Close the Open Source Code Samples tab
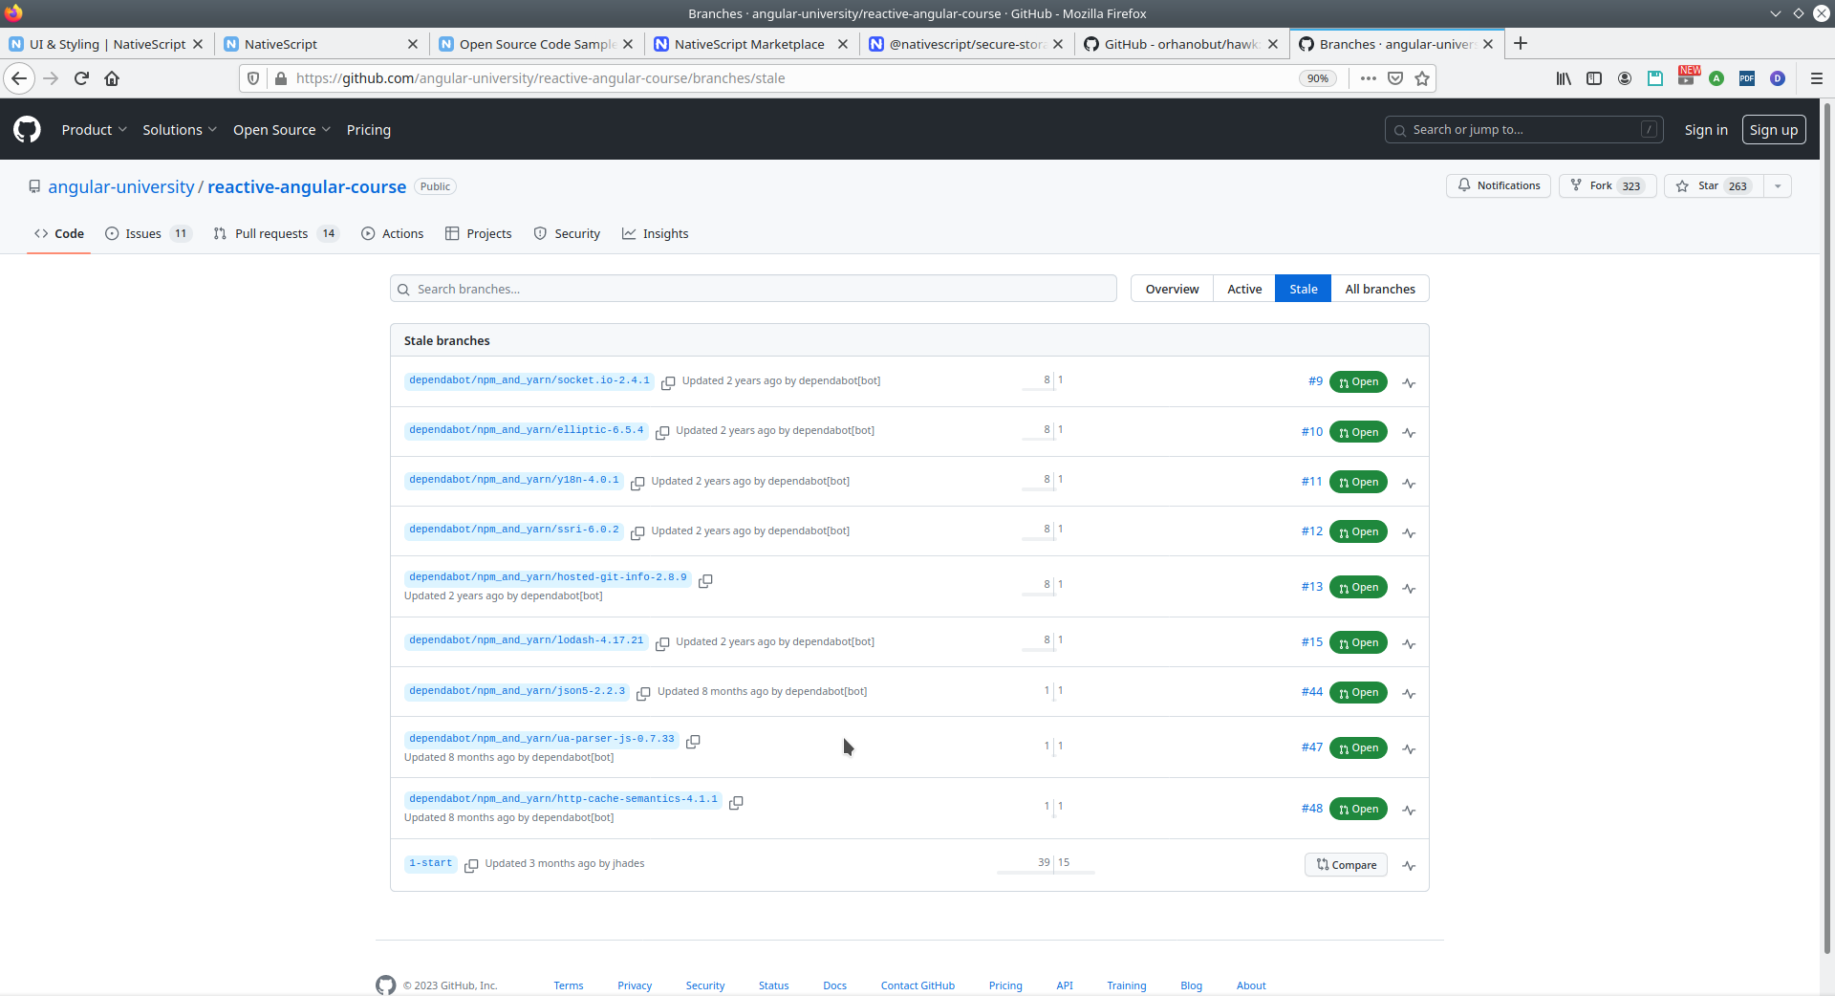The height and width of the screenshot is (996, 1835). click(x=628, y=44)
